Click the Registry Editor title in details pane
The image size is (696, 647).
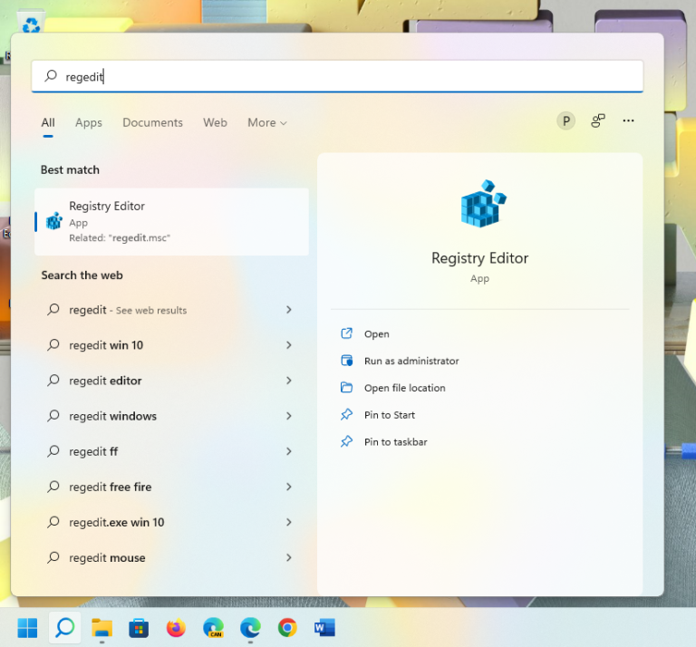coord(479,258)
